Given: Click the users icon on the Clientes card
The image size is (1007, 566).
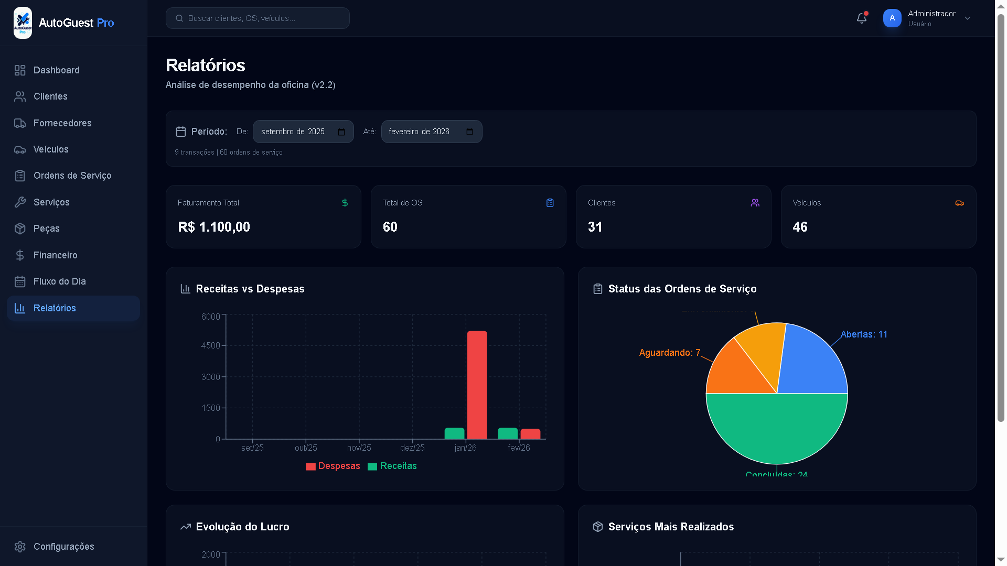Looking at the screenshot, I should 755,203.
